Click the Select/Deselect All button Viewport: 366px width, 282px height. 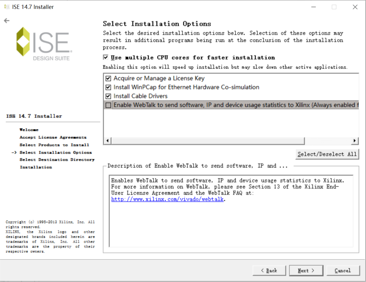point(327,154)
